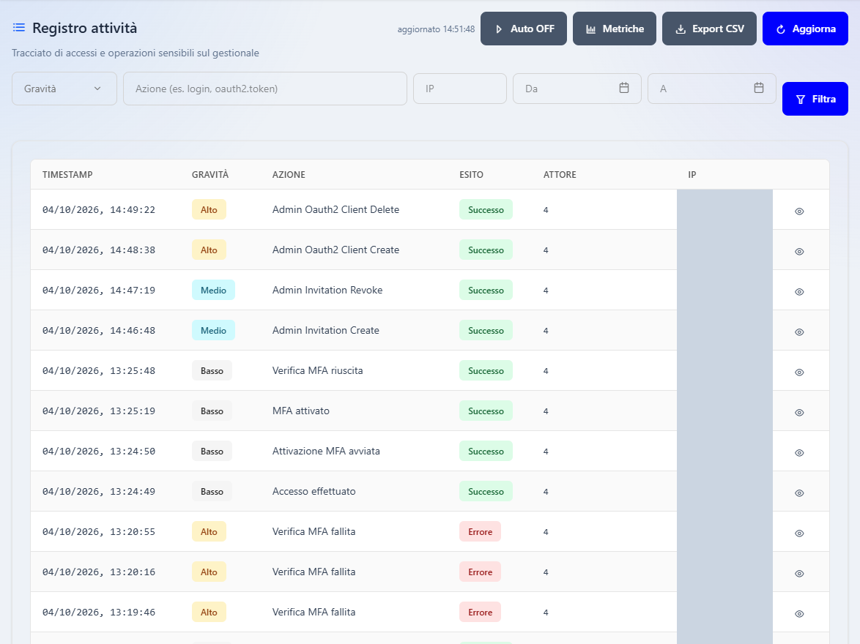Click the Medio badge on Invitation Revoke row
This screenshot has width=860, height=644.
pos(213,290)
